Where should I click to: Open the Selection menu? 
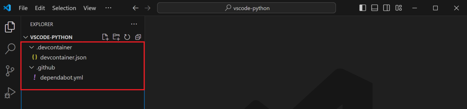pos(64,8)
